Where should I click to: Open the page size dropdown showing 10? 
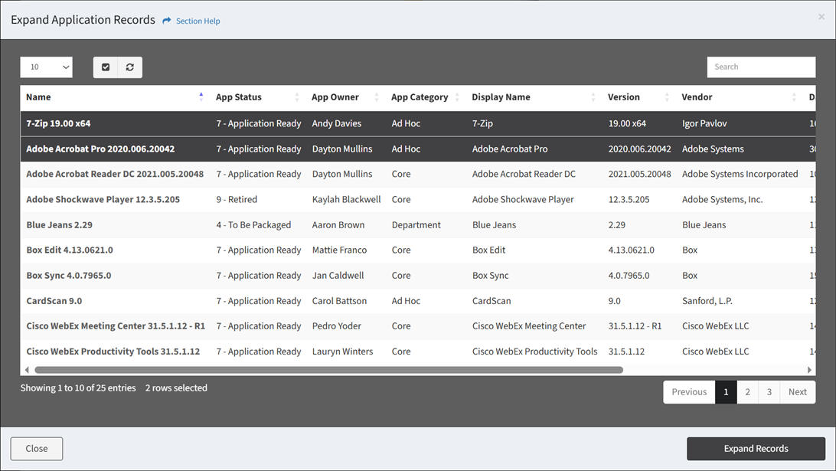point(46,67)
